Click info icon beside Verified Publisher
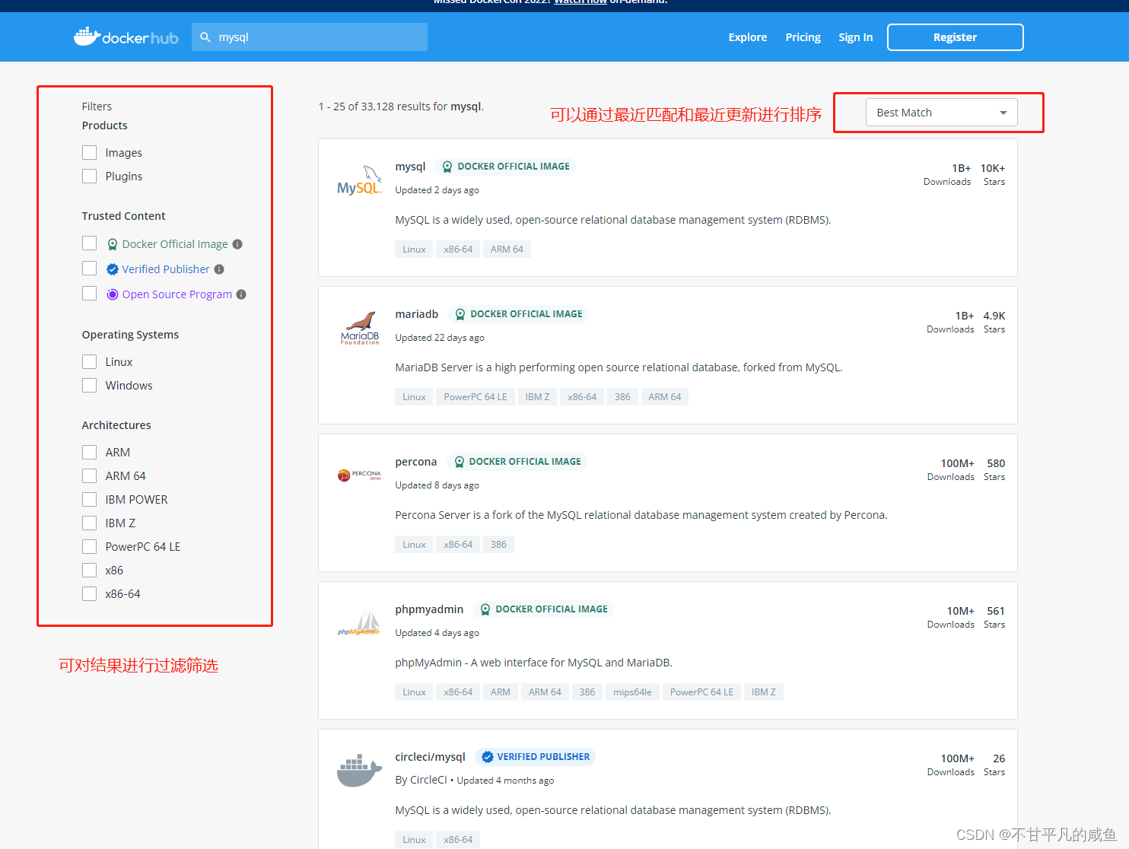This screenshot has width=1129, height=849. pyautogui.click(x=219, y=269)
